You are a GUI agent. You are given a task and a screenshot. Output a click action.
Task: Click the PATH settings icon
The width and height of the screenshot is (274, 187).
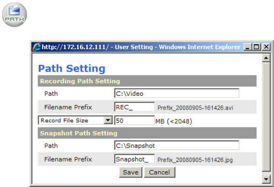(15, 15)
